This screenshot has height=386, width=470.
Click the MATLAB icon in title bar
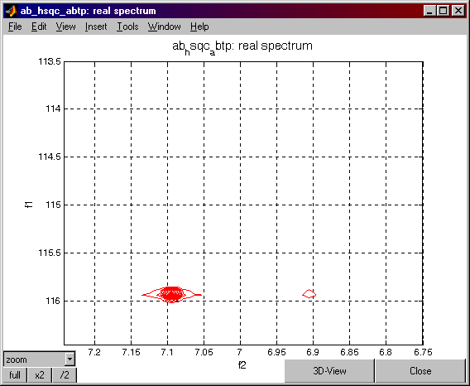12,11
